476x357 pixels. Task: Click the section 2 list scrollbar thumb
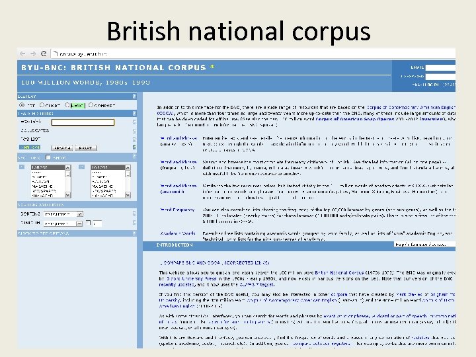pos(128,175)
